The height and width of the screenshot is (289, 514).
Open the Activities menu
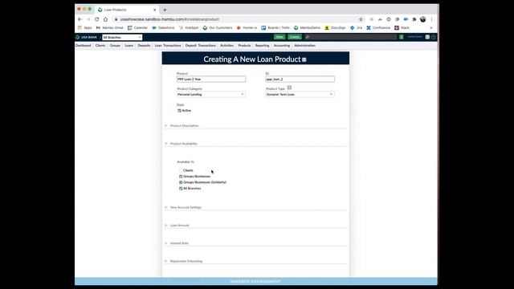tap(226, 46)
